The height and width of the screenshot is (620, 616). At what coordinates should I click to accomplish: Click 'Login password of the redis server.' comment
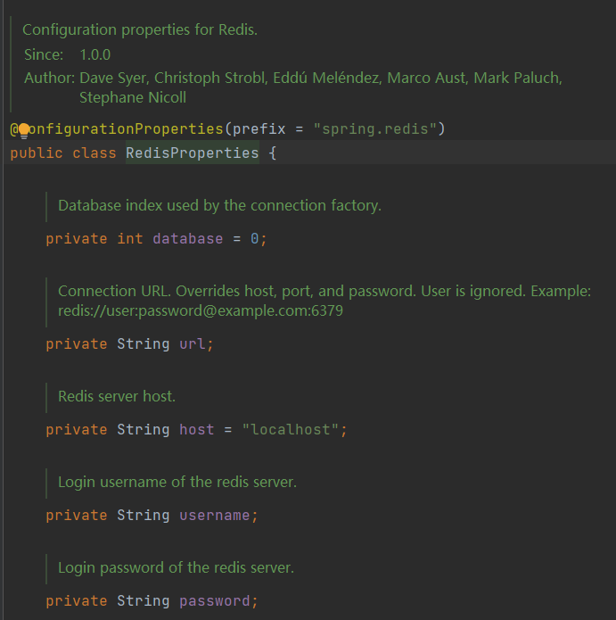pos(177,567)
